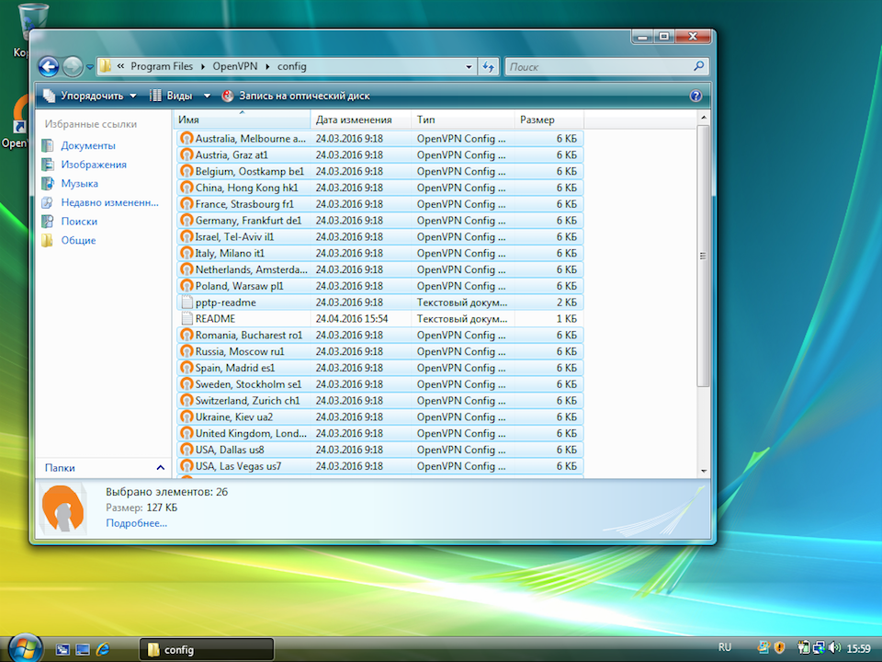Open the Help question mark icon
882x662 pixels.
tap(695, 96)
